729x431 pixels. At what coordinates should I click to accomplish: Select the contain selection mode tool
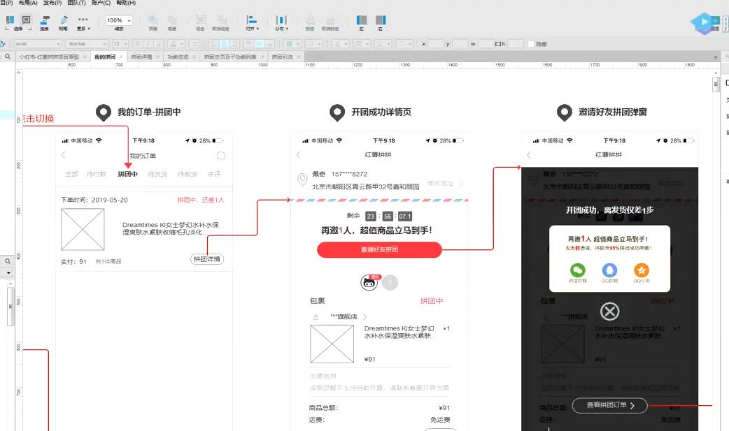coord(26,20)
